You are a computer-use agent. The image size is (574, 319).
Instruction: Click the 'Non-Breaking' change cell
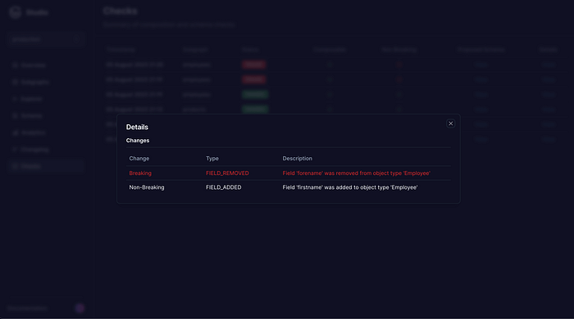point(147,187)
